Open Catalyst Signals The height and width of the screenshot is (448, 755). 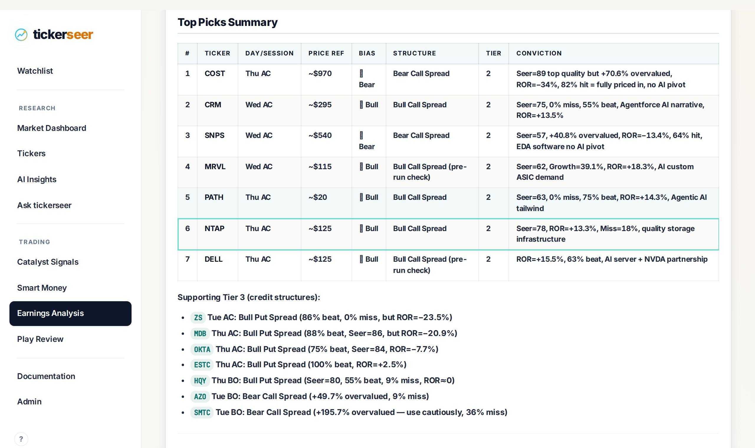pos(48,262)
